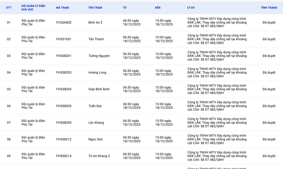The height and width of the screenshot is (169, 283).
Task: Click the STT column header
Action: (9, 8)
